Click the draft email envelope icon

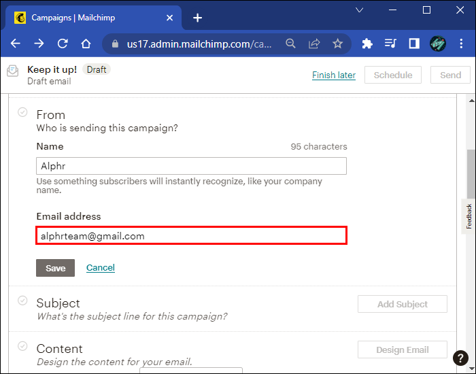(x=13, y=71)
